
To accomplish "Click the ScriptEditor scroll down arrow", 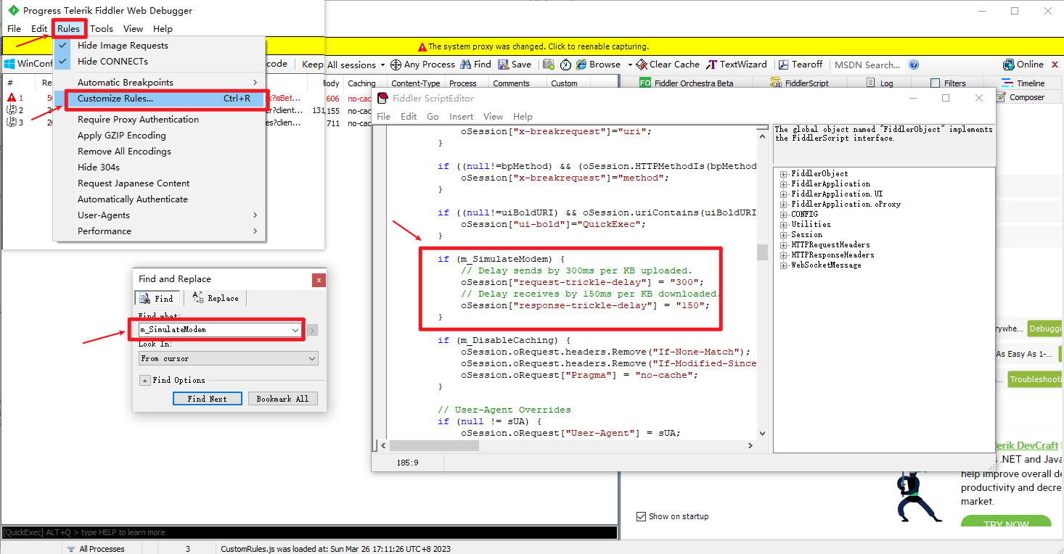I will pyautogui.click(x=762, y=433).
